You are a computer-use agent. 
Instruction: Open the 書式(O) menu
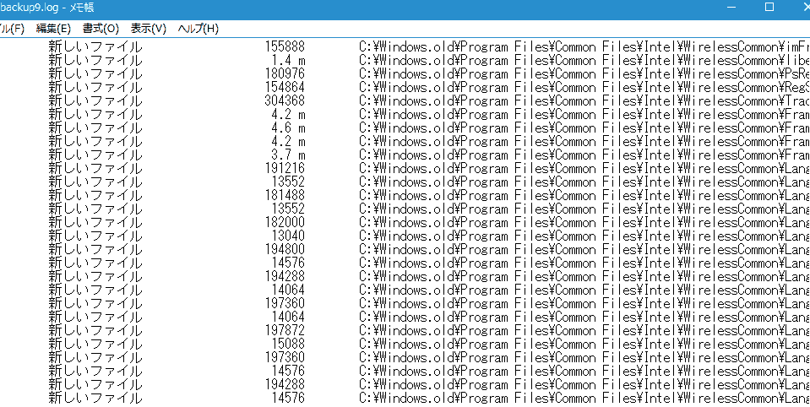click(x=101, y=29)
